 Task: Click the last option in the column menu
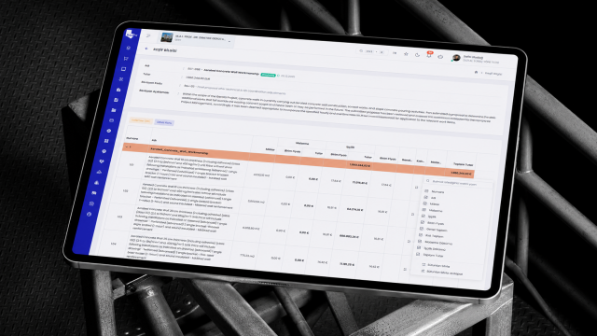pyautogui.click(x=441, y=273)
